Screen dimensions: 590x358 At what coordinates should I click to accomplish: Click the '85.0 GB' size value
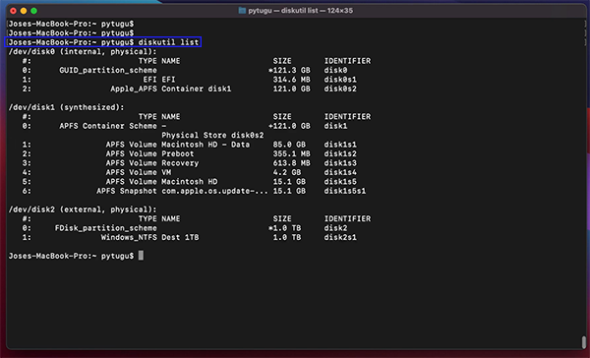click(x=289, y=145)
